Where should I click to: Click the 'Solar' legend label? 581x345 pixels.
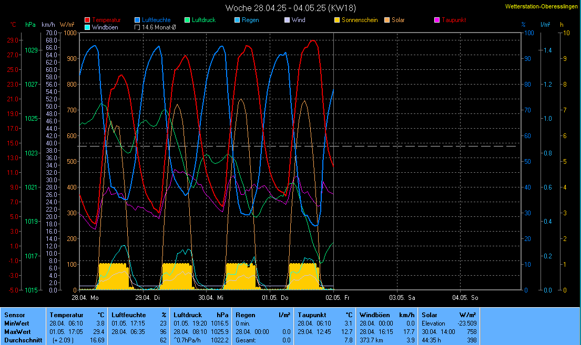coord(399,20)
